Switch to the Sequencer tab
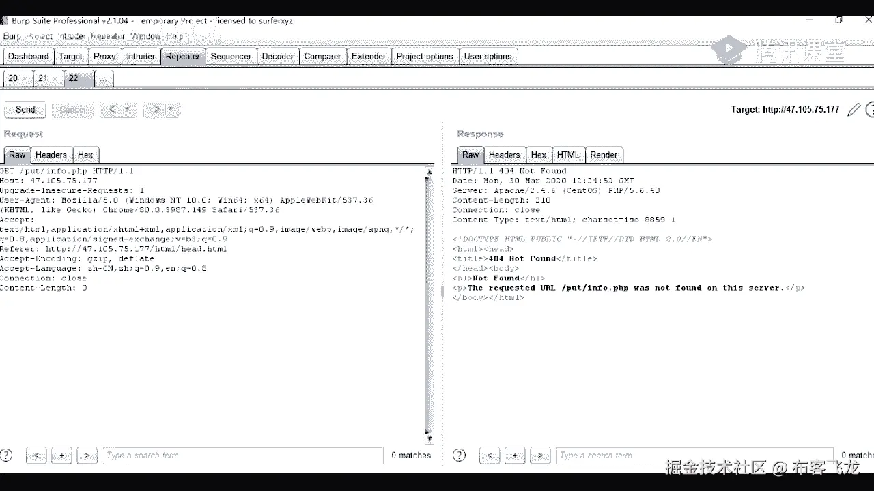Screen dimensions: 874x491 point(231,57)
